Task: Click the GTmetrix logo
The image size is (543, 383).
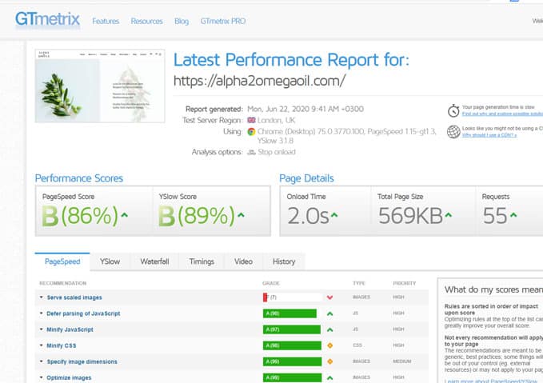Action: pos(47,19)
